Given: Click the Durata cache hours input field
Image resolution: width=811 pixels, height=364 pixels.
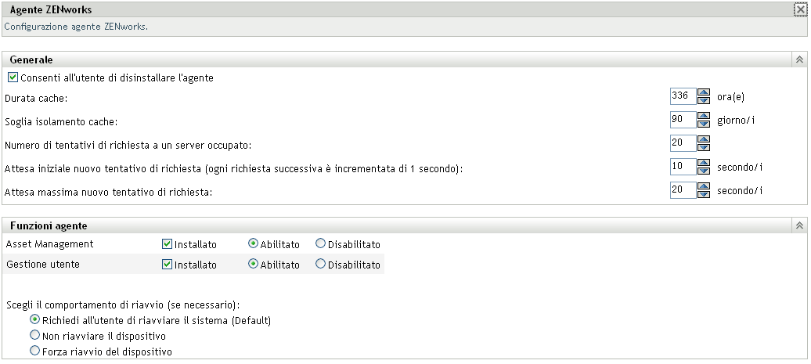Looking at the screenshot, I should (x=683, y=96).
